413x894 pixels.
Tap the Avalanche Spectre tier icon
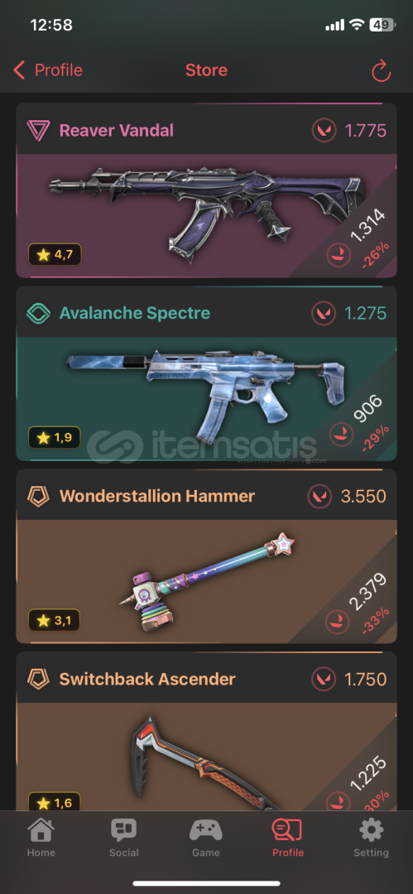[x=38, y=313]
